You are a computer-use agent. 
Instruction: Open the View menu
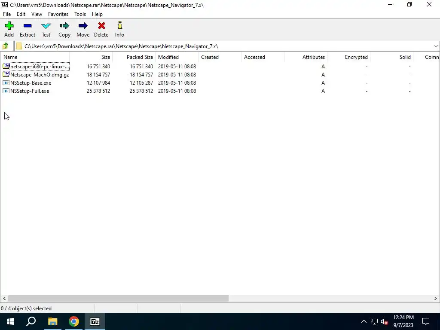pyautogui.click(x=37, y=14)
